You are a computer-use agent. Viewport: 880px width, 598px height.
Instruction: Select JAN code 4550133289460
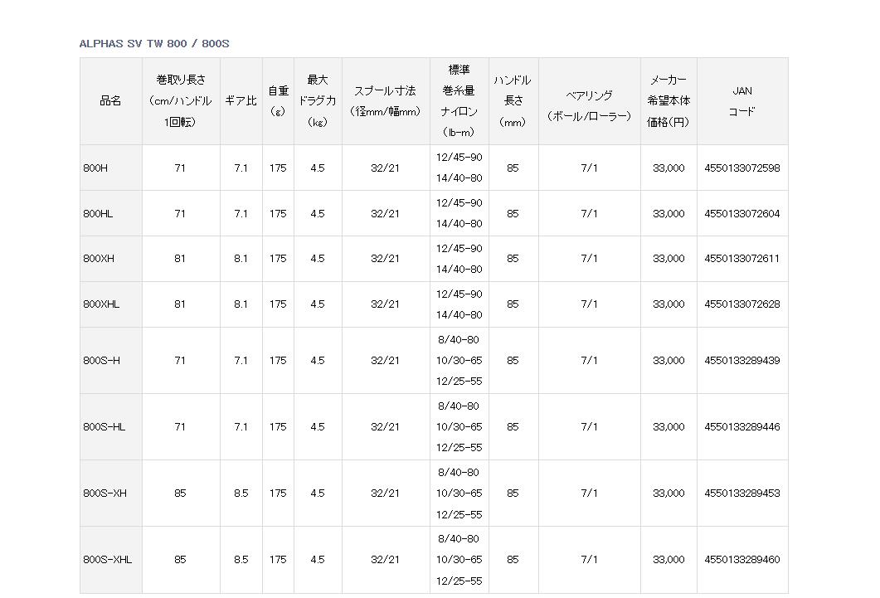coord(741,560)
